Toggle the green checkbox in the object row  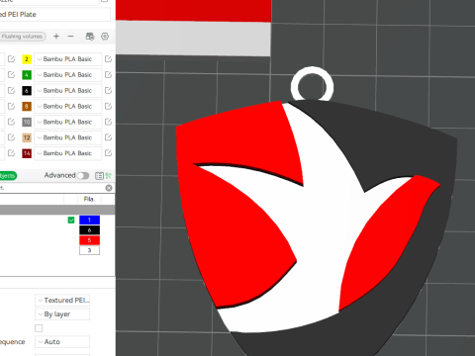[71, 220]
